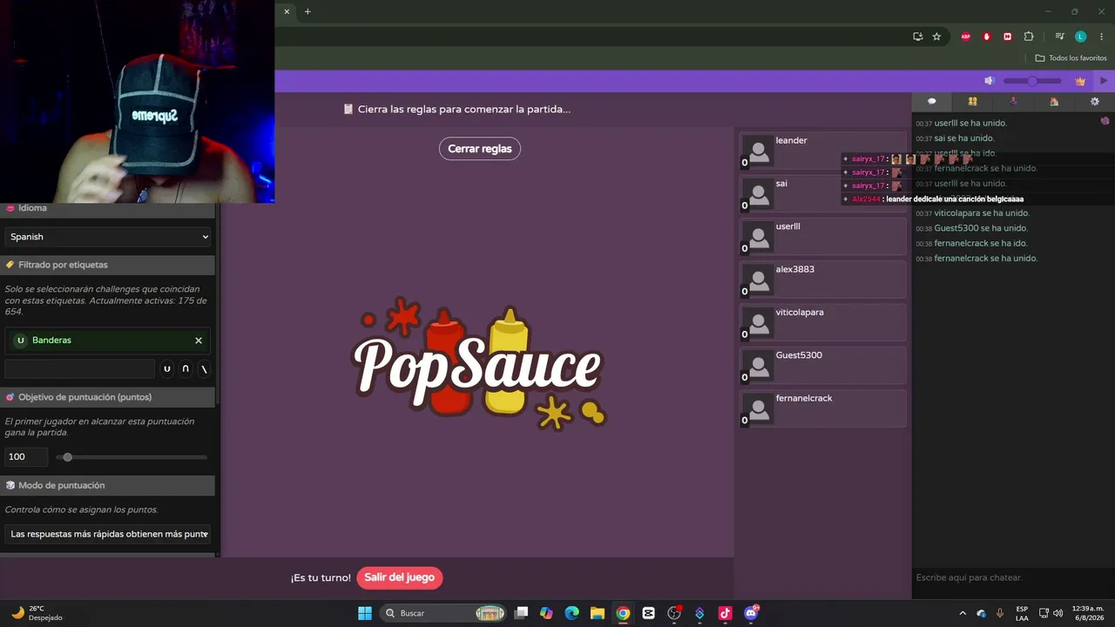Click the message 'Guest5300 se ha unido.'
This screenshot has width=1115, height=627.
coord(981,228)
